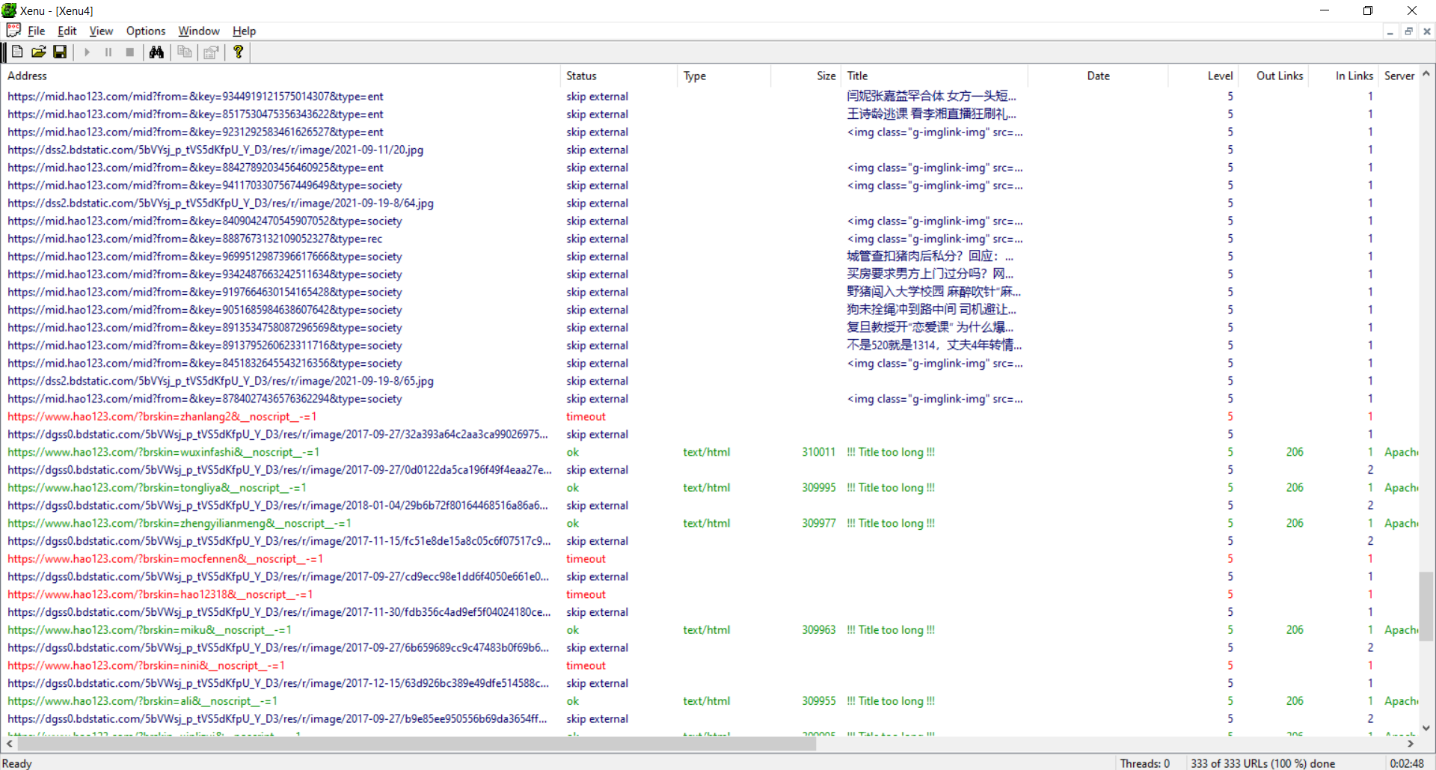This screenshot has width=1436, height=770.
Task: Sort by the Title column header
Action: pos(934,76)
